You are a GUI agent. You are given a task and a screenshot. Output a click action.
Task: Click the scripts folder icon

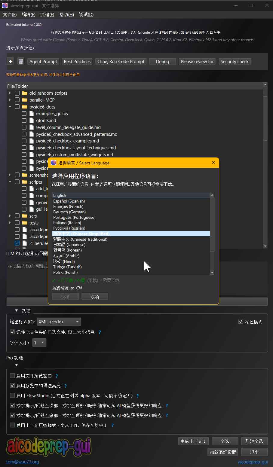pos(25,182)
